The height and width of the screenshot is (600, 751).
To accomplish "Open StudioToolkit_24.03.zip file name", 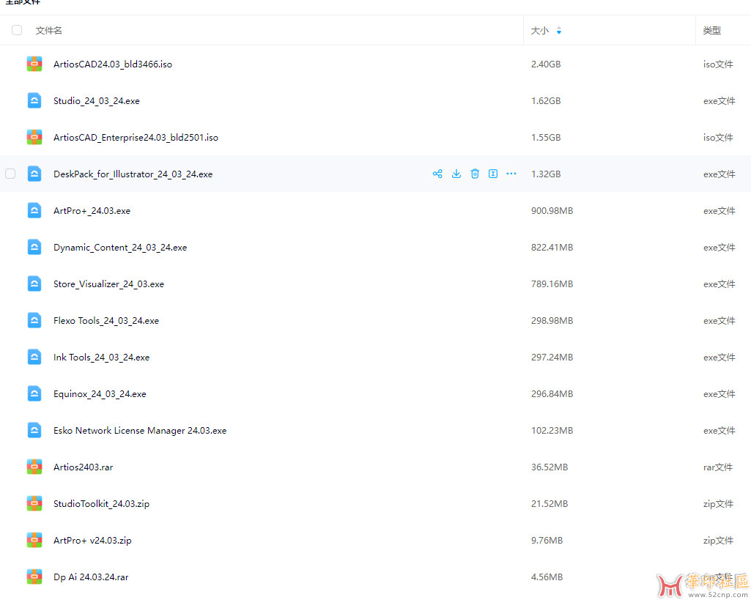I will coord(101,504).
